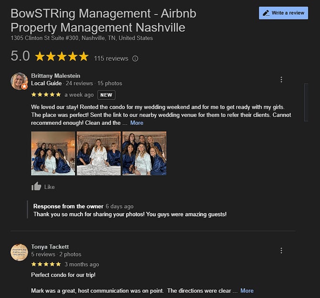Open the third group photo thumbnail

pos(144,153)
